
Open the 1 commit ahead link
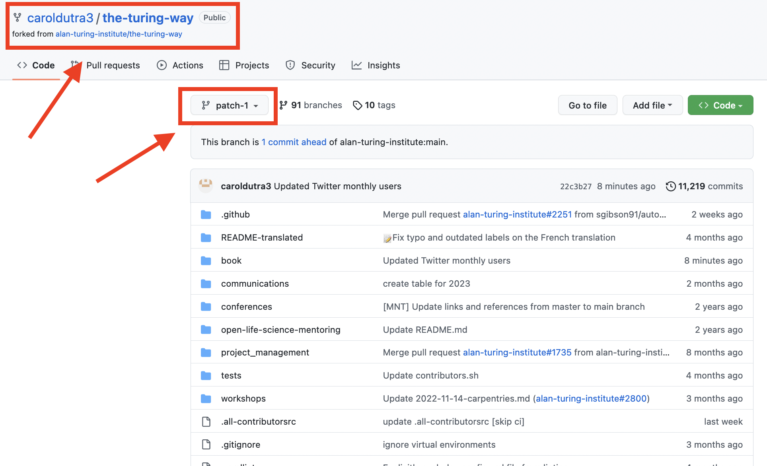[x=294, y=142]
